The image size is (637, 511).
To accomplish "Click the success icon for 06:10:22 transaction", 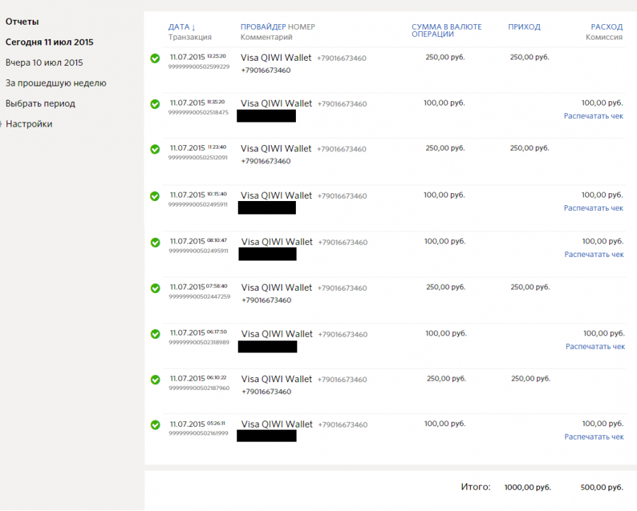I will (x=155, y=379).
